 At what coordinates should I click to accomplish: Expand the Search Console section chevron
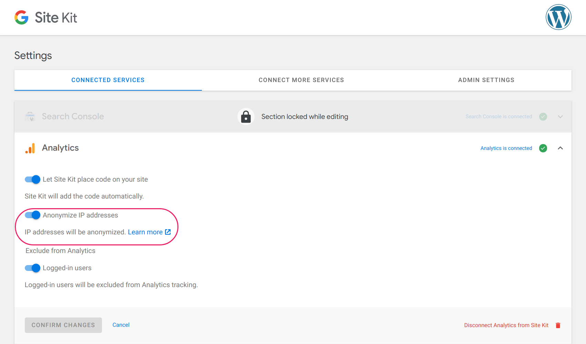click(561, 117)
